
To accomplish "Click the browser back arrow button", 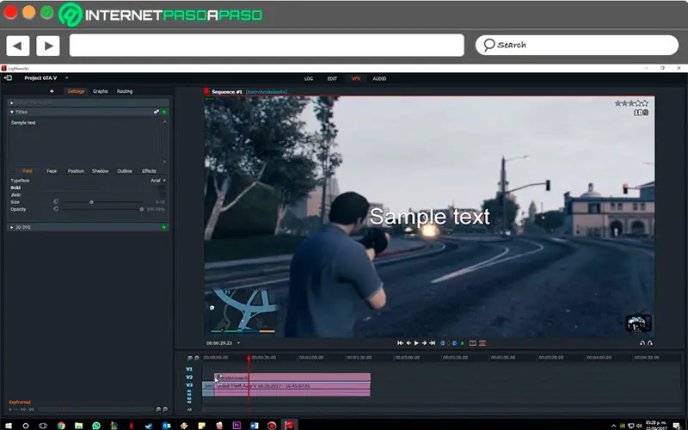I will pyautogui.click(x=17, y=46).
